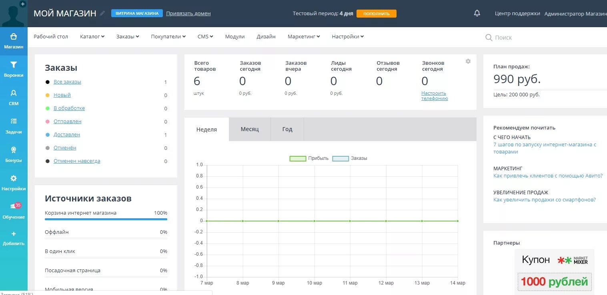Image resolution: width=607 pixels, height=295 pixels.
Task: Open the Отменен навсегда orders link
Action: click(77, 161)
